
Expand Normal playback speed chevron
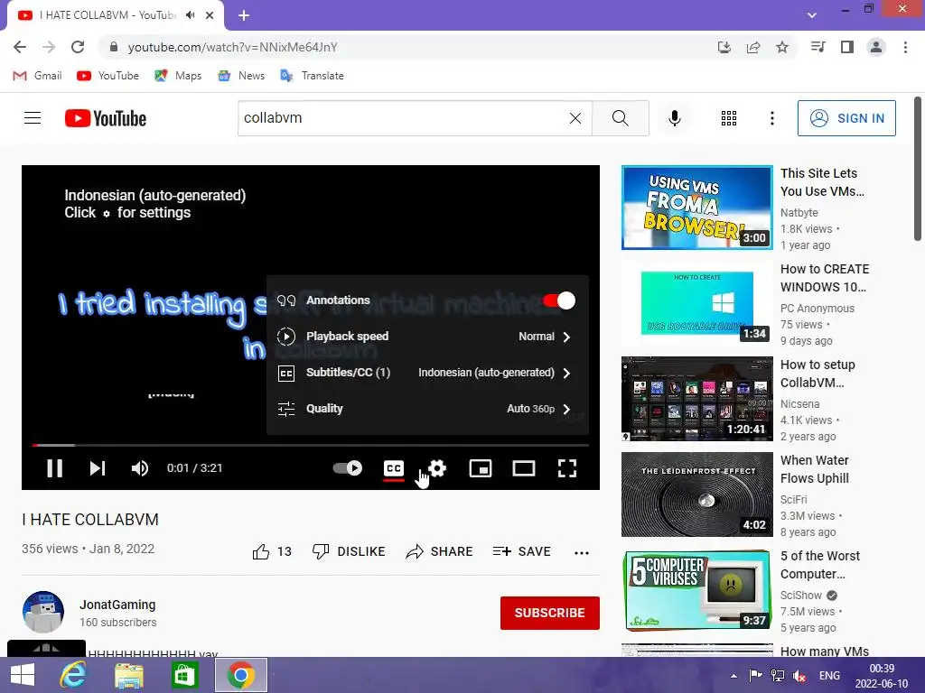tap(566, 337)
